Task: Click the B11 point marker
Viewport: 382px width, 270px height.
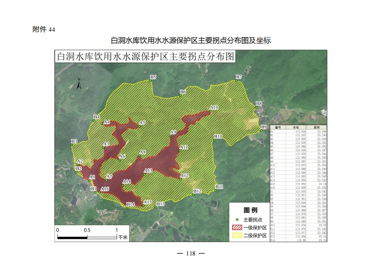Action: pos(216,190)
